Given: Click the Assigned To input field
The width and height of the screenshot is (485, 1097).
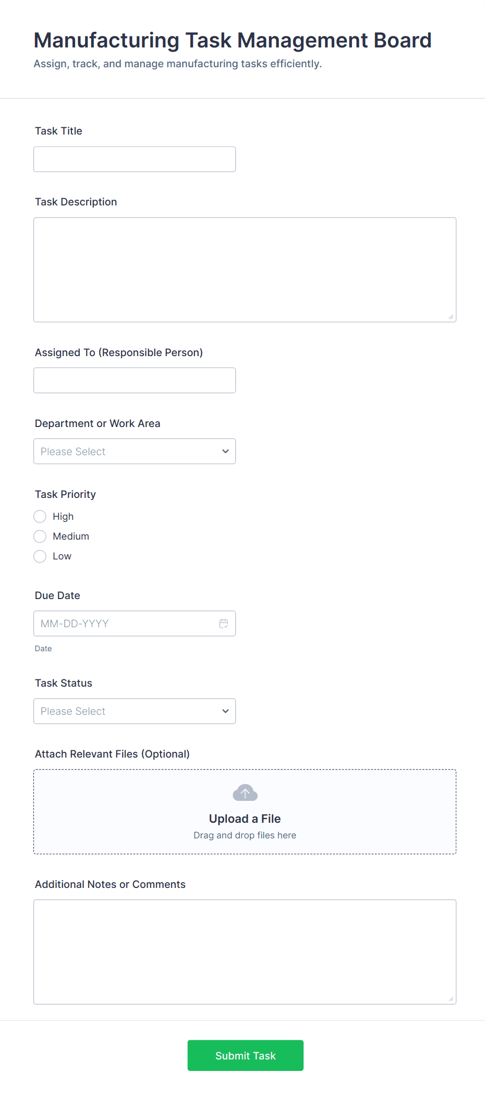Looking at the screenshot, I should coord(134,380).
